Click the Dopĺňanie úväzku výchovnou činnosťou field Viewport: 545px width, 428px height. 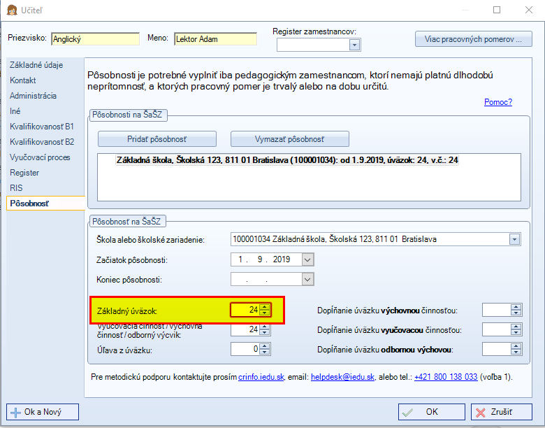[x=497, y=310]
